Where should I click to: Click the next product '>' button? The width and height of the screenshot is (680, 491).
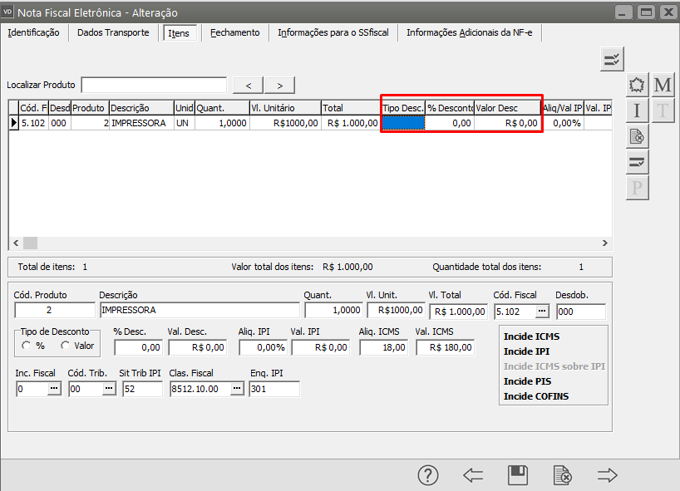pos(280,85)
